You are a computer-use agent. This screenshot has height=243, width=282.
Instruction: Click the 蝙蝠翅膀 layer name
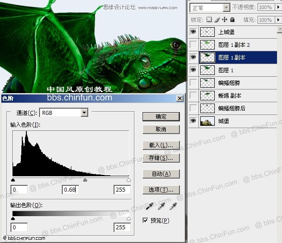229,83
